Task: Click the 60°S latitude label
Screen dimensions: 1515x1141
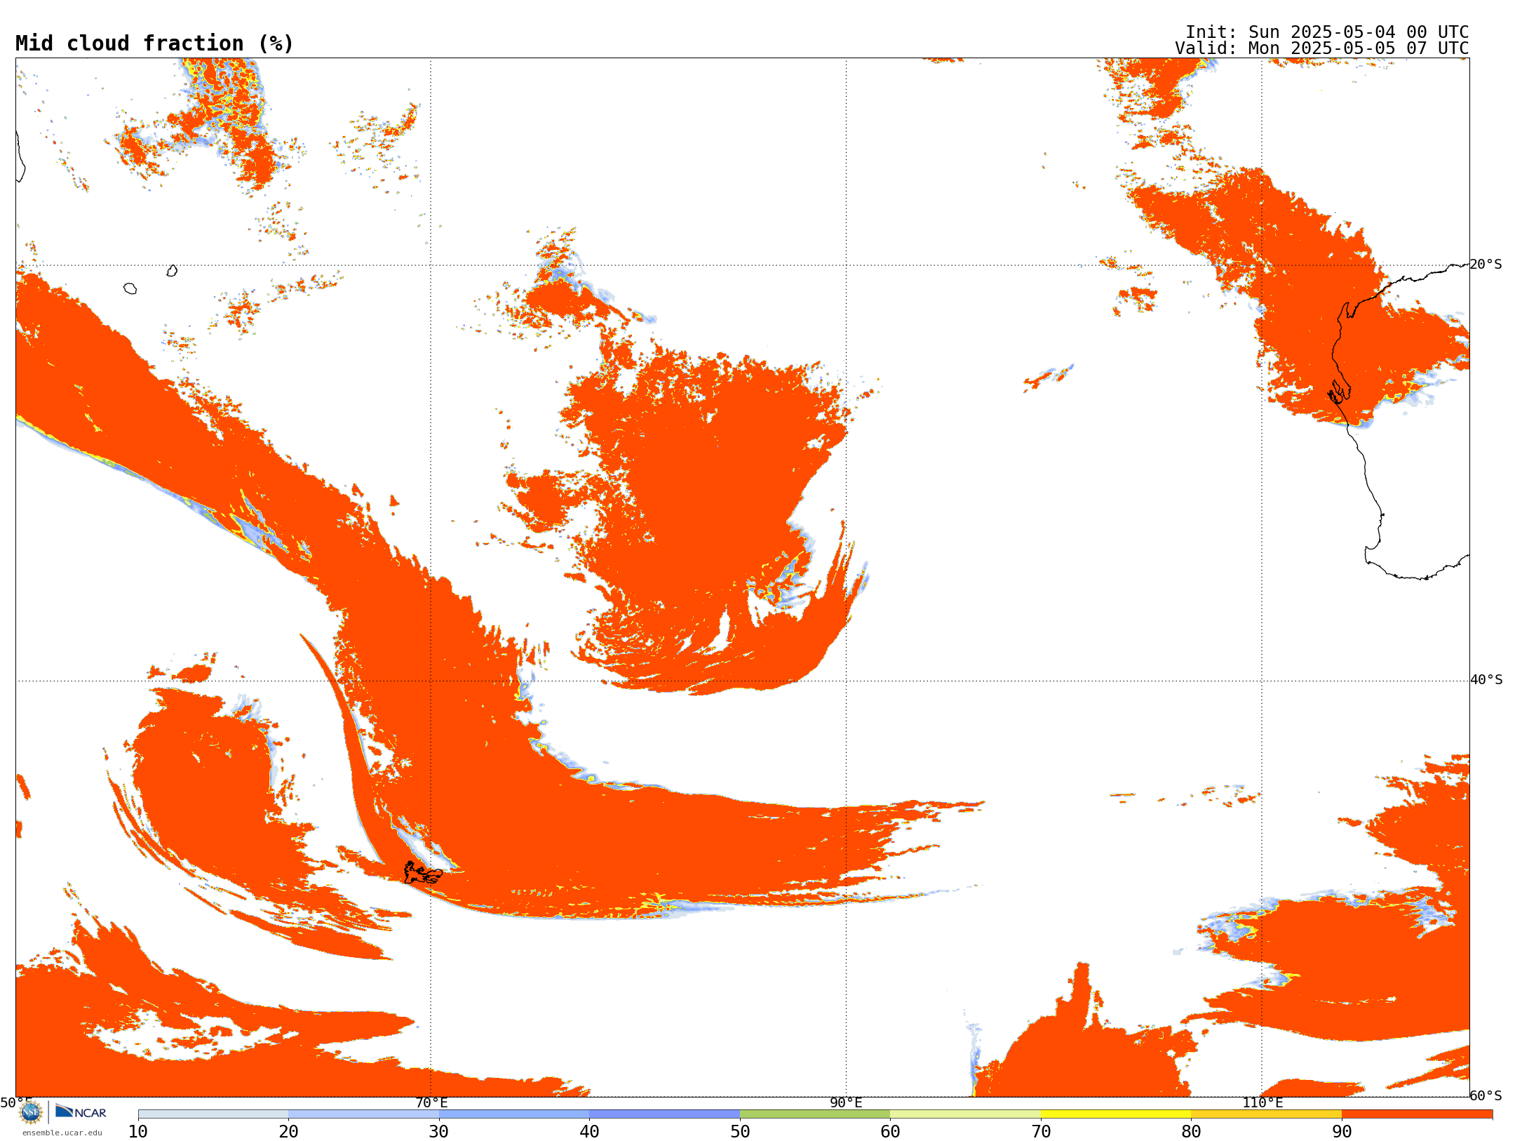Action: click(1486, 1095)
